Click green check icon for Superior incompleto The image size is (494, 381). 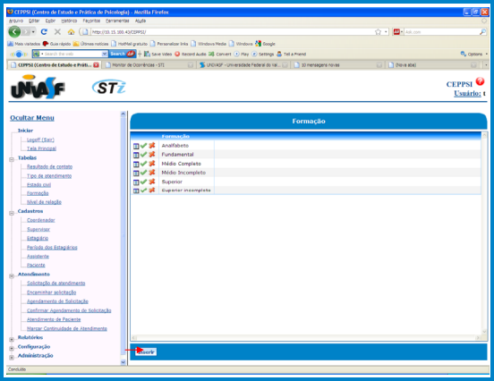tap(144, 190)
